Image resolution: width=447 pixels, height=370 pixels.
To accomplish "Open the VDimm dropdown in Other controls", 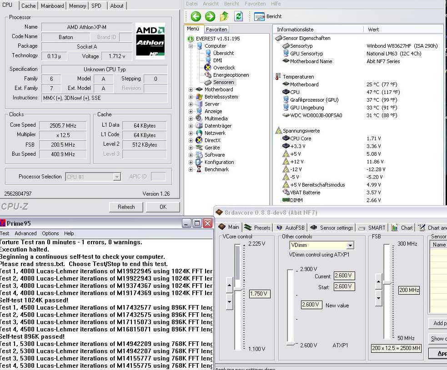I will pos(350,245).
